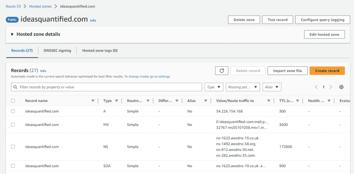Sort by Alias column arrow
The image size is (354, 174).
coord(206,101)
